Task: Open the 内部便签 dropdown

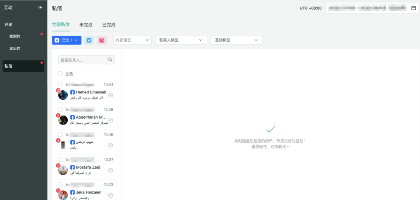Action: (x=132, y=40)
